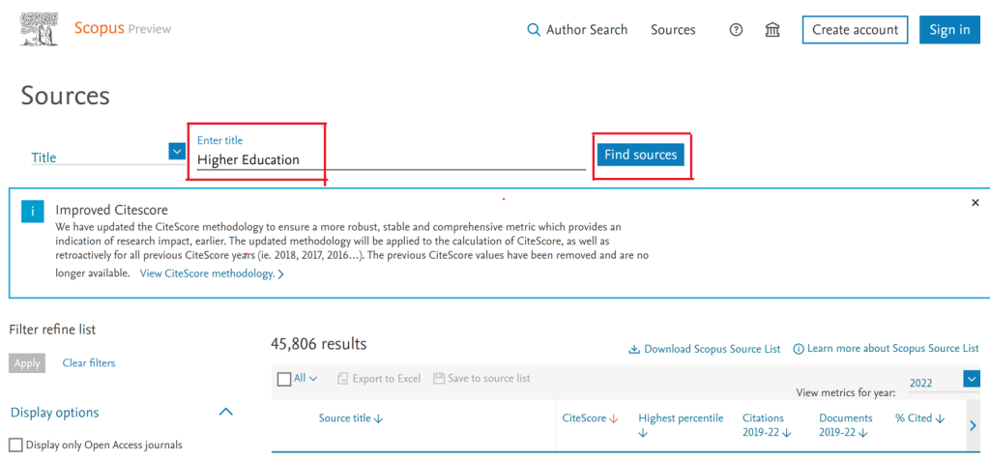990x460 pixels.
Task: Click the institution building icon
Action: click(x=772, y=30)
